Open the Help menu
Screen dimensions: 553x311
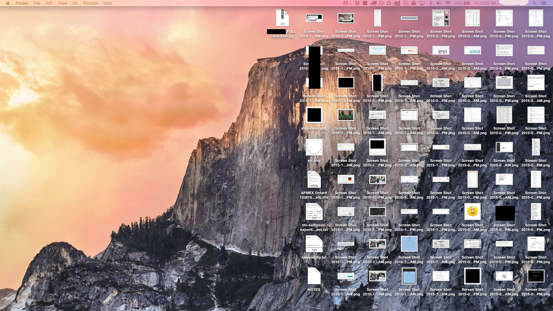pos(108,3)
